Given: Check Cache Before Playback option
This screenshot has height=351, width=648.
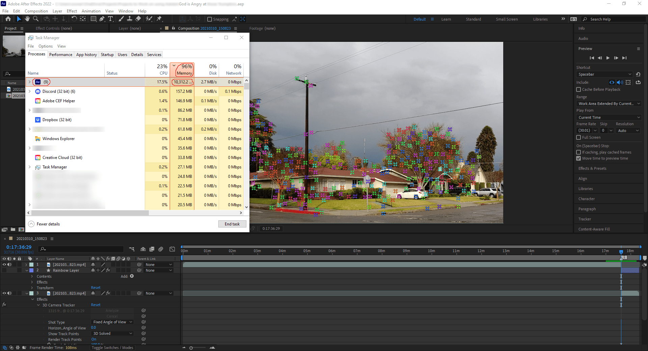Looking at the screenshot, I should coord(578,89).
